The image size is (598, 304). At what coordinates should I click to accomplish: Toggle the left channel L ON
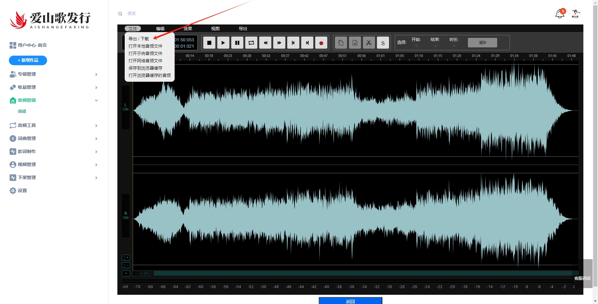coord(126,107)
